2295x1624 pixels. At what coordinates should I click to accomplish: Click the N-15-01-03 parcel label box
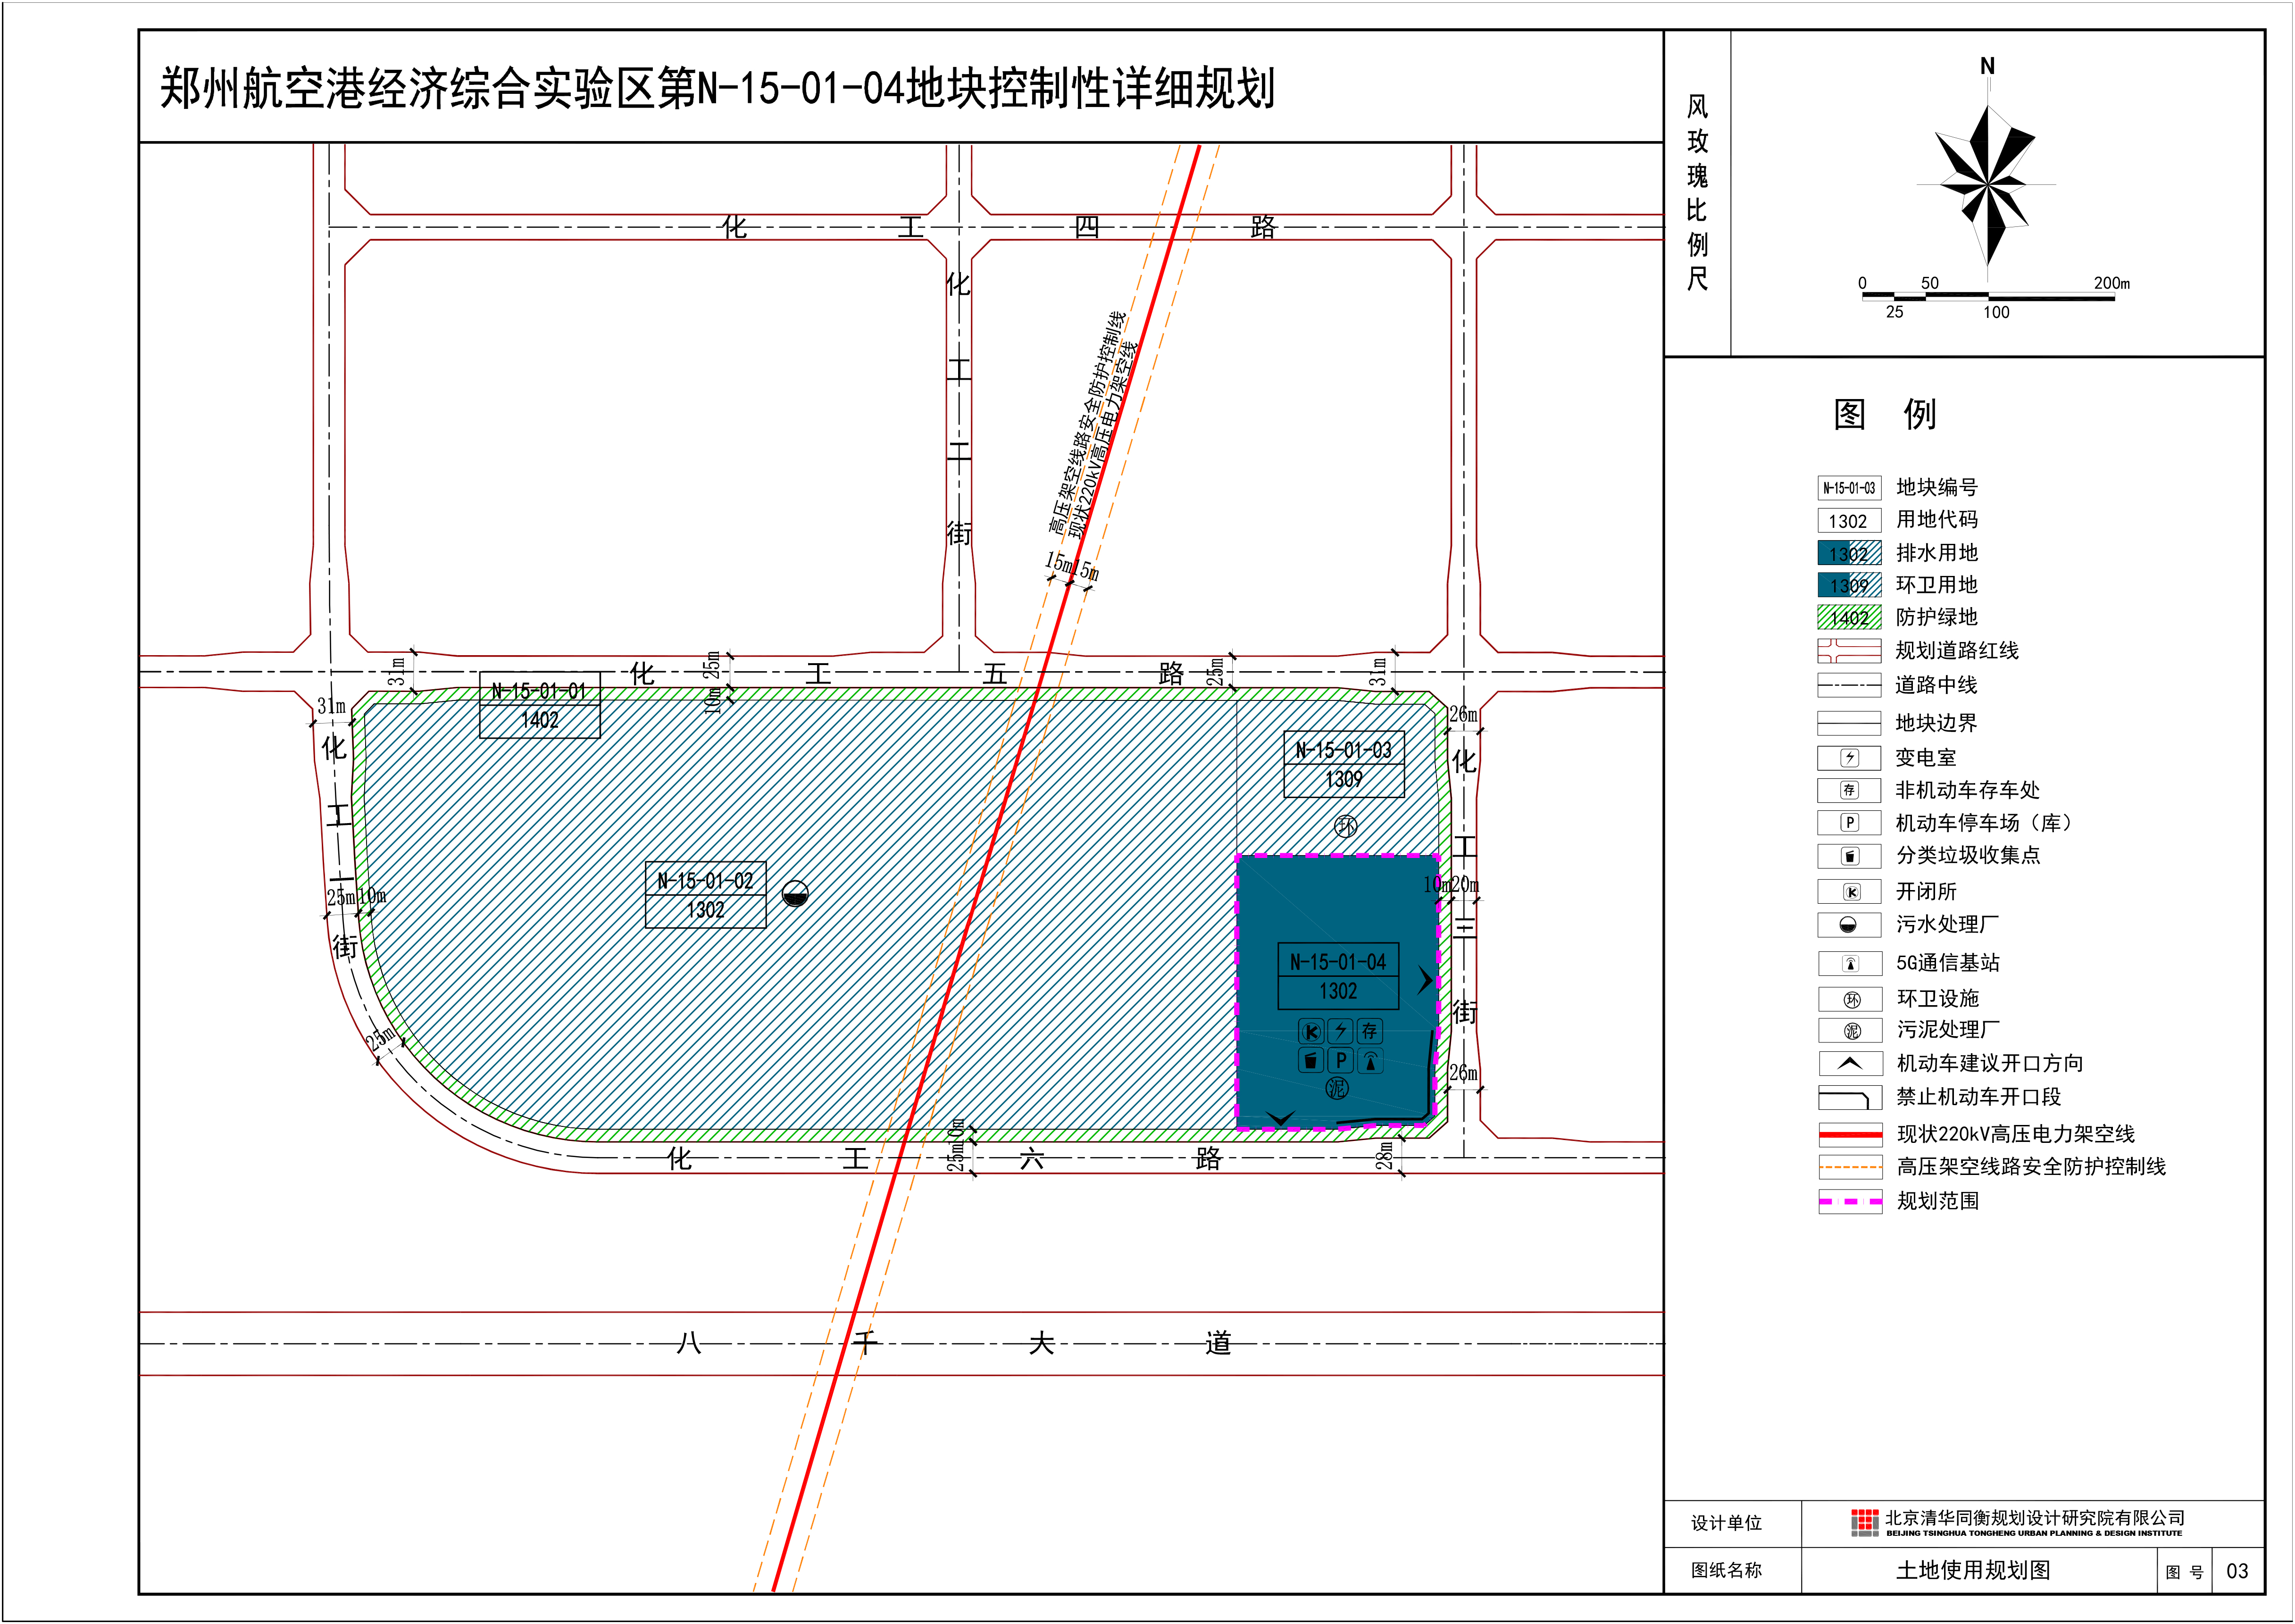[x=1343, y=764]
